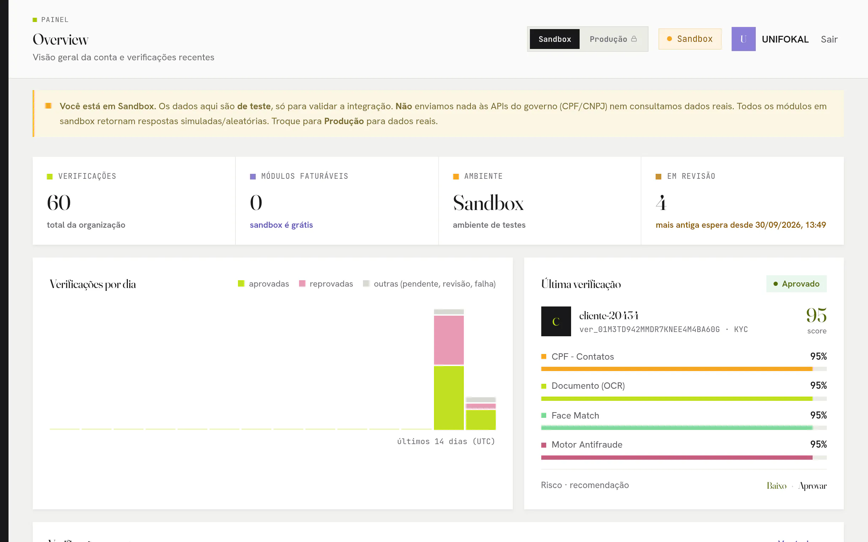Click the black C client avatar

556,321
